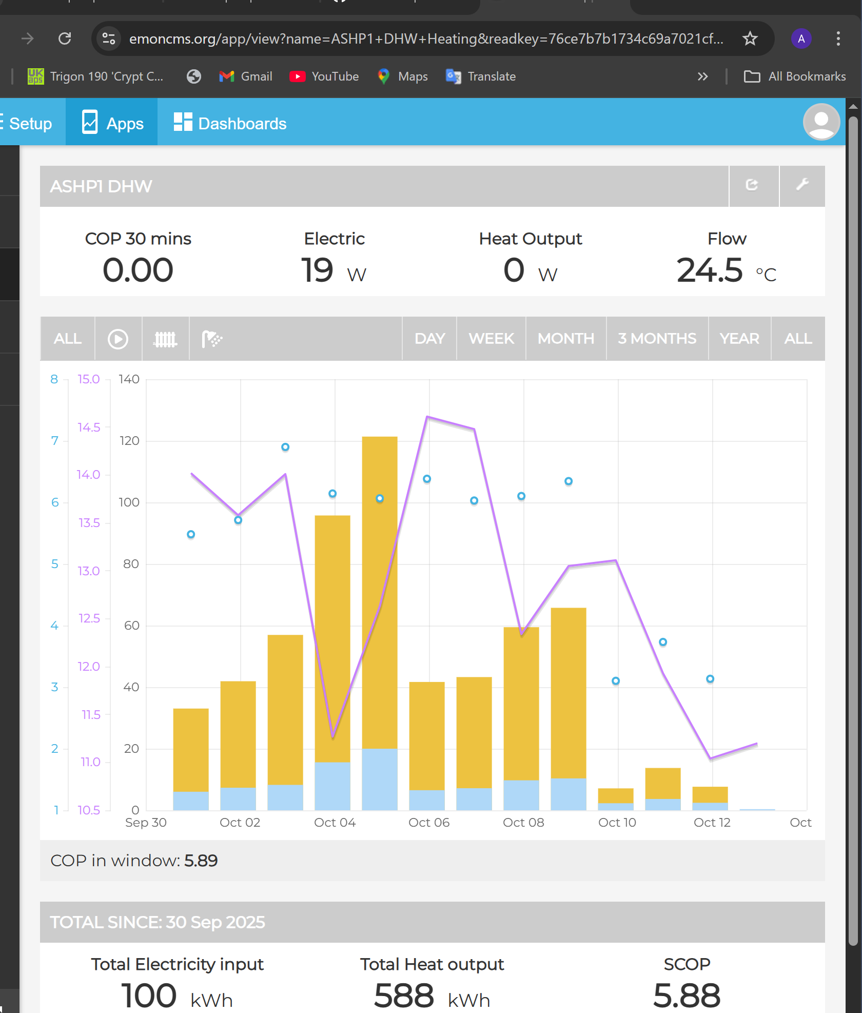Switch chart view to DAY

click(429, 339)
